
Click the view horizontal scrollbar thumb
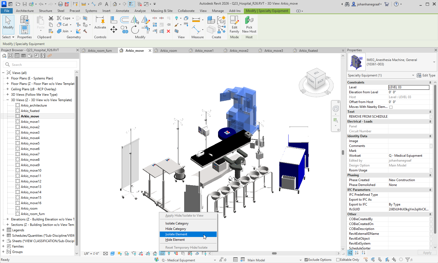click(274, 254)
